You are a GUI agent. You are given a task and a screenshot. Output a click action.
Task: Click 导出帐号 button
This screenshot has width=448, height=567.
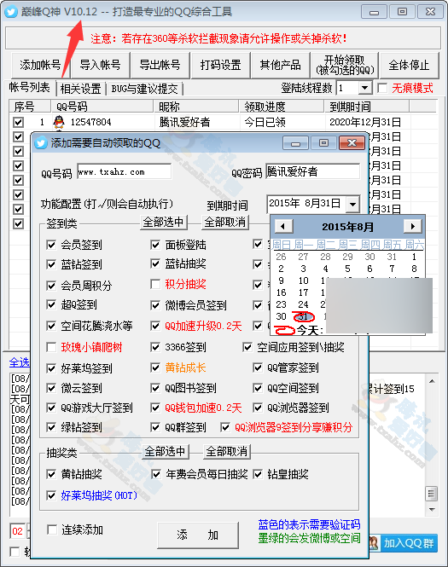click(x=160, y=65)
